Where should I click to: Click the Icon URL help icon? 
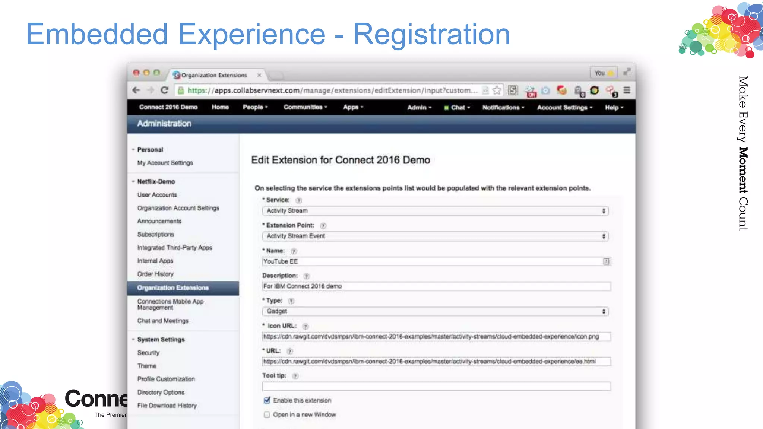[x=305, y=326]
